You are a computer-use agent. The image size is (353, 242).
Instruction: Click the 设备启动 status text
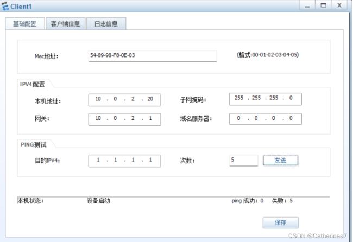point(98,201)
